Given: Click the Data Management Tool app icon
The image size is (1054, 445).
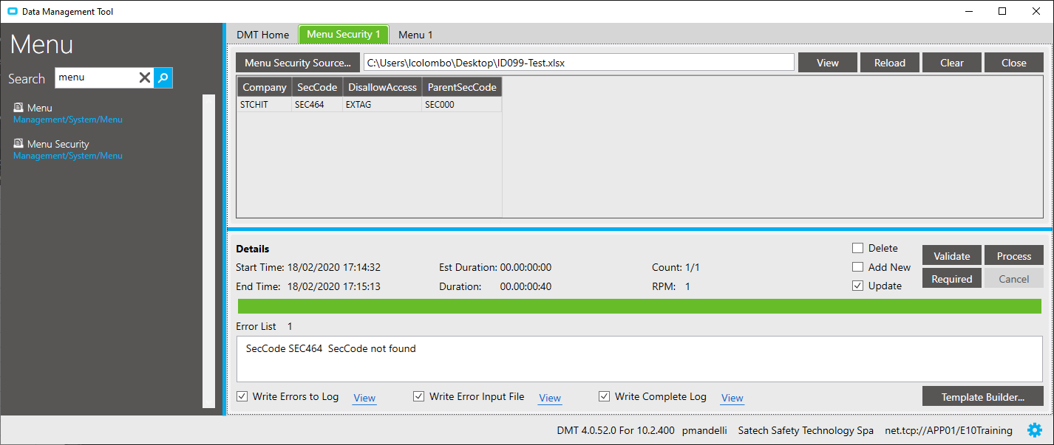Looking at the screenshot, I should (x=12, y=12).
